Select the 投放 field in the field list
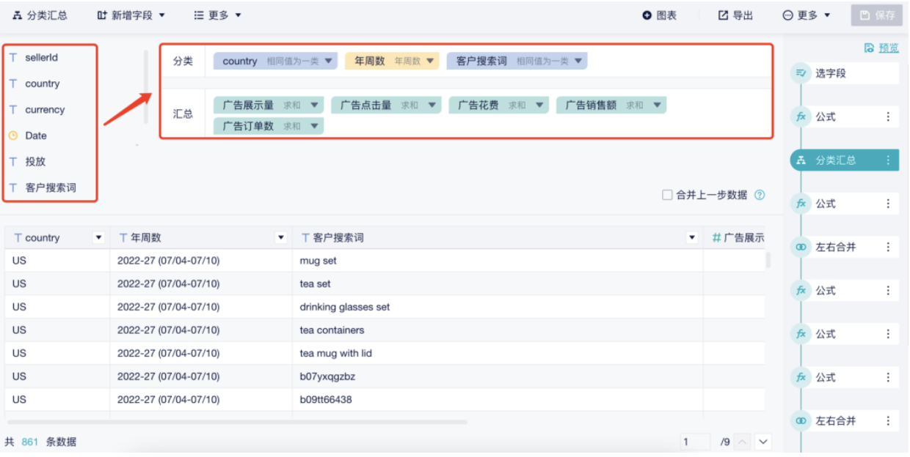This screenshot has width=910, height=457. (35, 162)
